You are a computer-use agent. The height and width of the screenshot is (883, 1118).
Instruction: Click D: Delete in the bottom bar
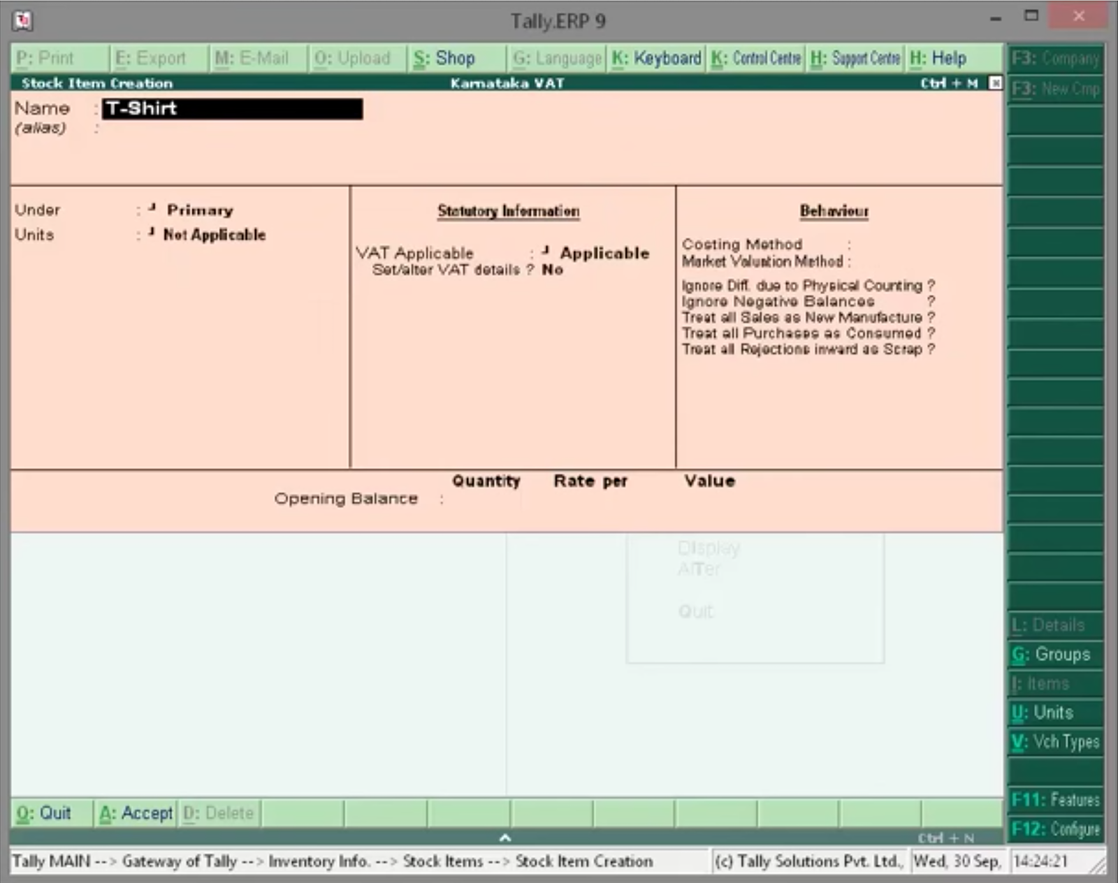point(219,813)
